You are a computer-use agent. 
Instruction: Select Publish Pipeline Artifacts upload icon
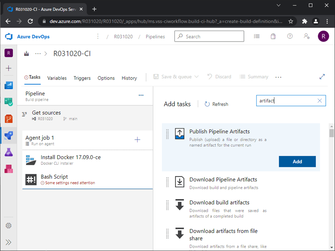click(x=180, y=134)
